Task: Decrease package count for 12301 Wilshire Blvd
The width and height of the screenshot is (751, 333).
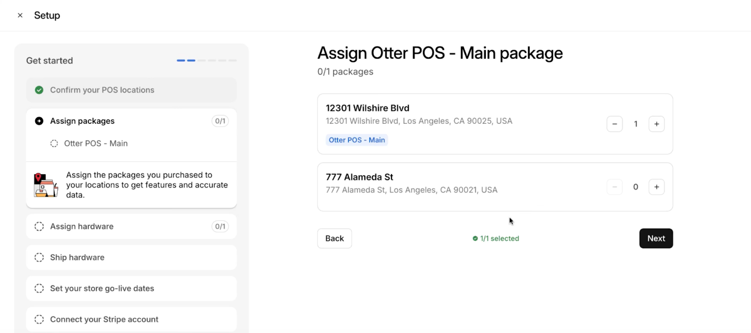Action: pos(614,124)
